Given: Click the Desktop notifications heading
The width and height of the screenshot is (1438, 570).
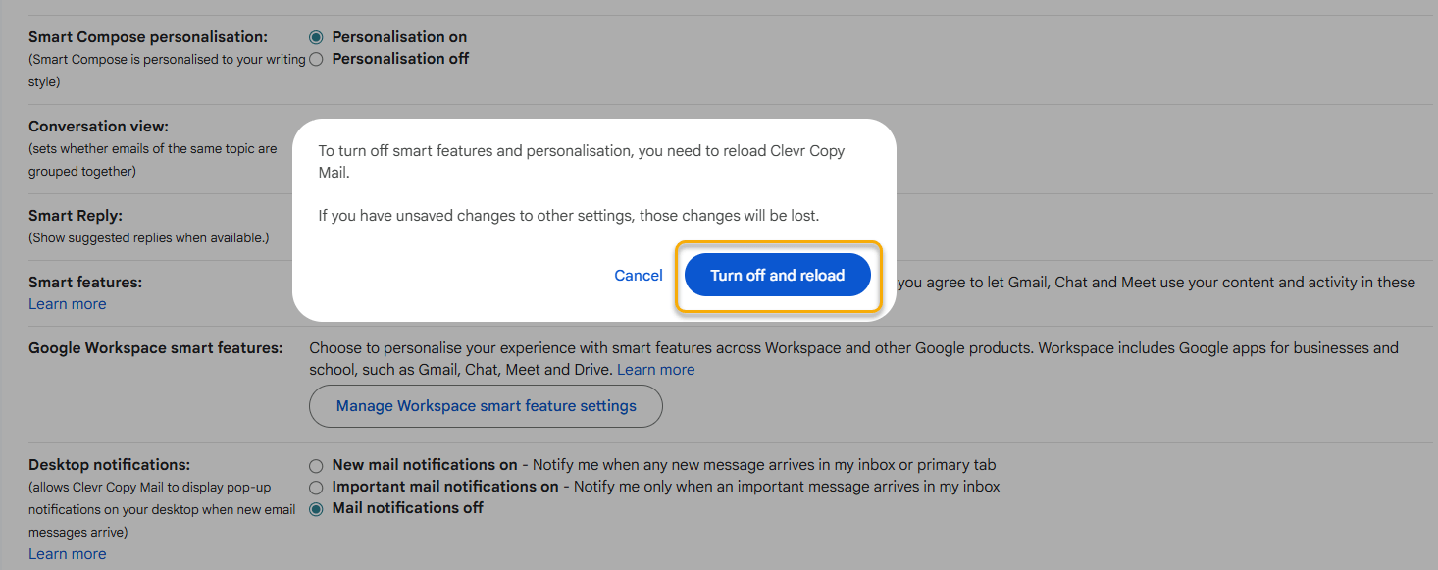Looking at the screenshot, I should [109, 465].
